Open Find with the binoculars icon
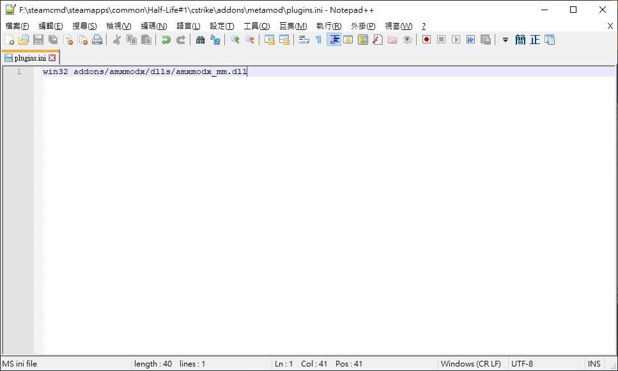This screenshot has width=618, height=371. point(200,40)
